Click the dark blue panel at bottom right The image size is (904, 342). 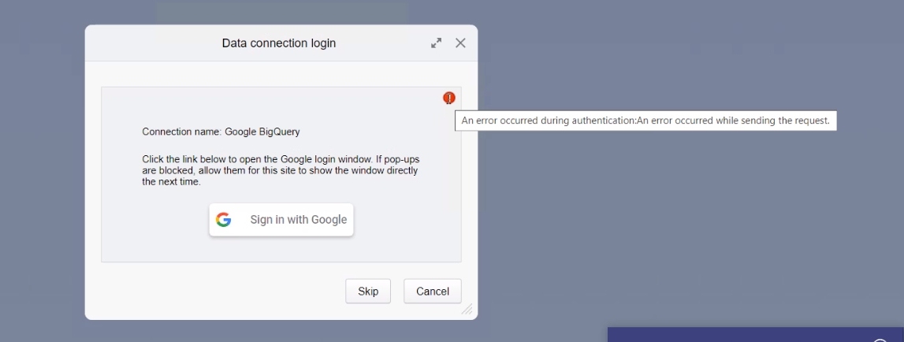(x=755, y=334)
